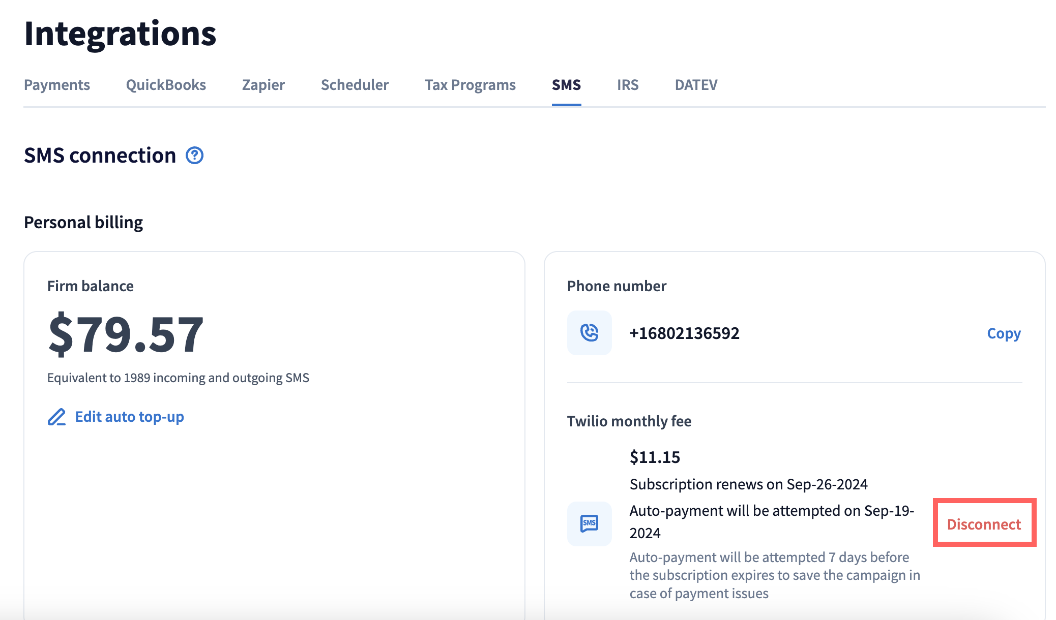The width and height of the screenshot is (1056, 620).
Task: Click the $79.57 firm balance amount
Action: pos(126,334)
